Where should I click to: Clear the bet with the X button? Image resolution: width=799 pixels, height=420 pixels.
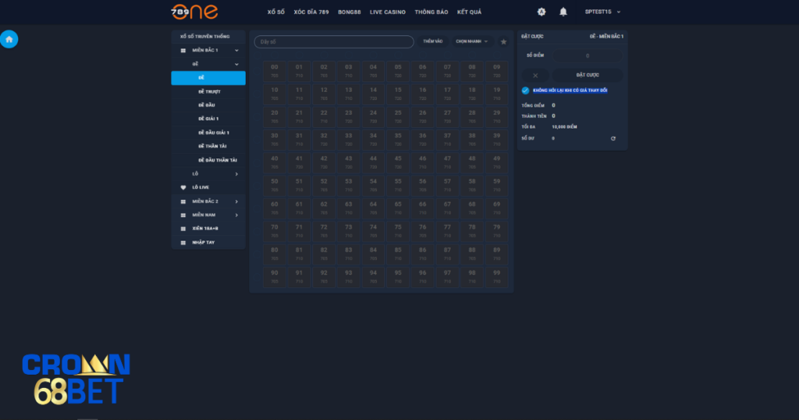[x=535, y=76]
